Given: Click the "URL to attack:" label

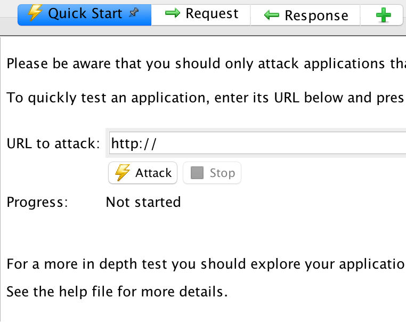Looking at the screenshot, I should point(53,143).
